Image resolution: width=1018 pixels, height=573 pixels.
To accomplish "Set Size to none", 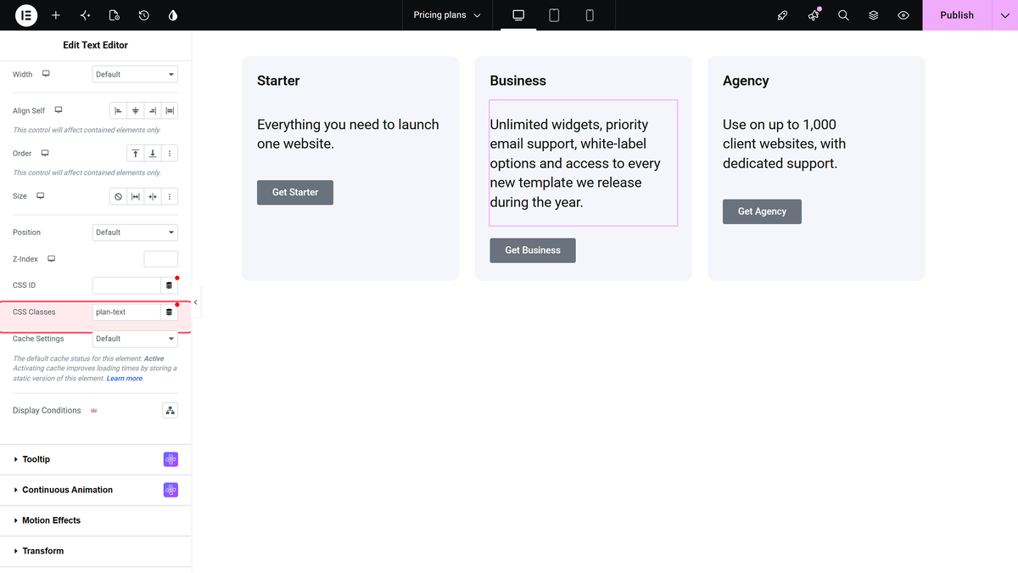I will (x=118, y=197).
